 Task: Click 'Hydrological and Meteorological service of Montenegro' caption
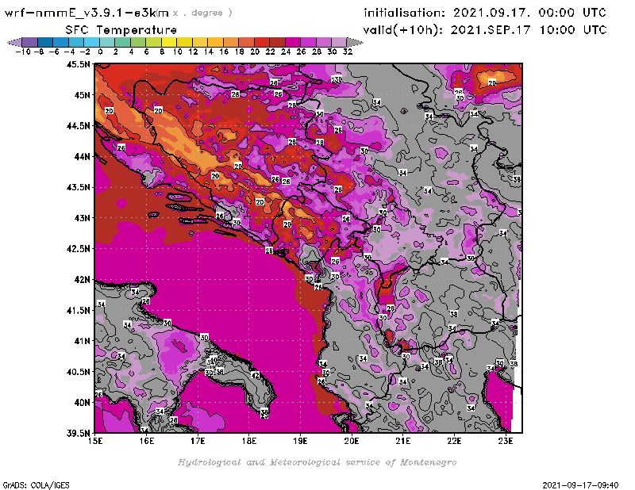(317, 462)
